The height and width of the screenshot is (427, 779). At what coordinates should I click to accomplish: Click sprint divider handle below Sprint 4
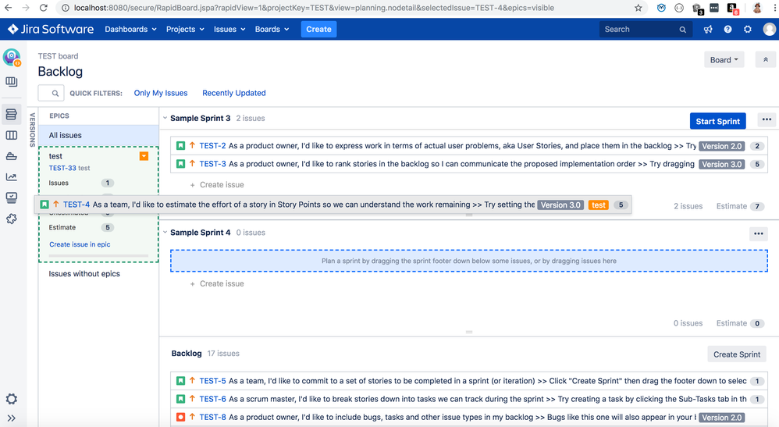(x=469, y=332)
